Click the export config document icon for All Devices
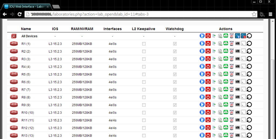The height and width of the screenshot is (139, 276). 214,36
